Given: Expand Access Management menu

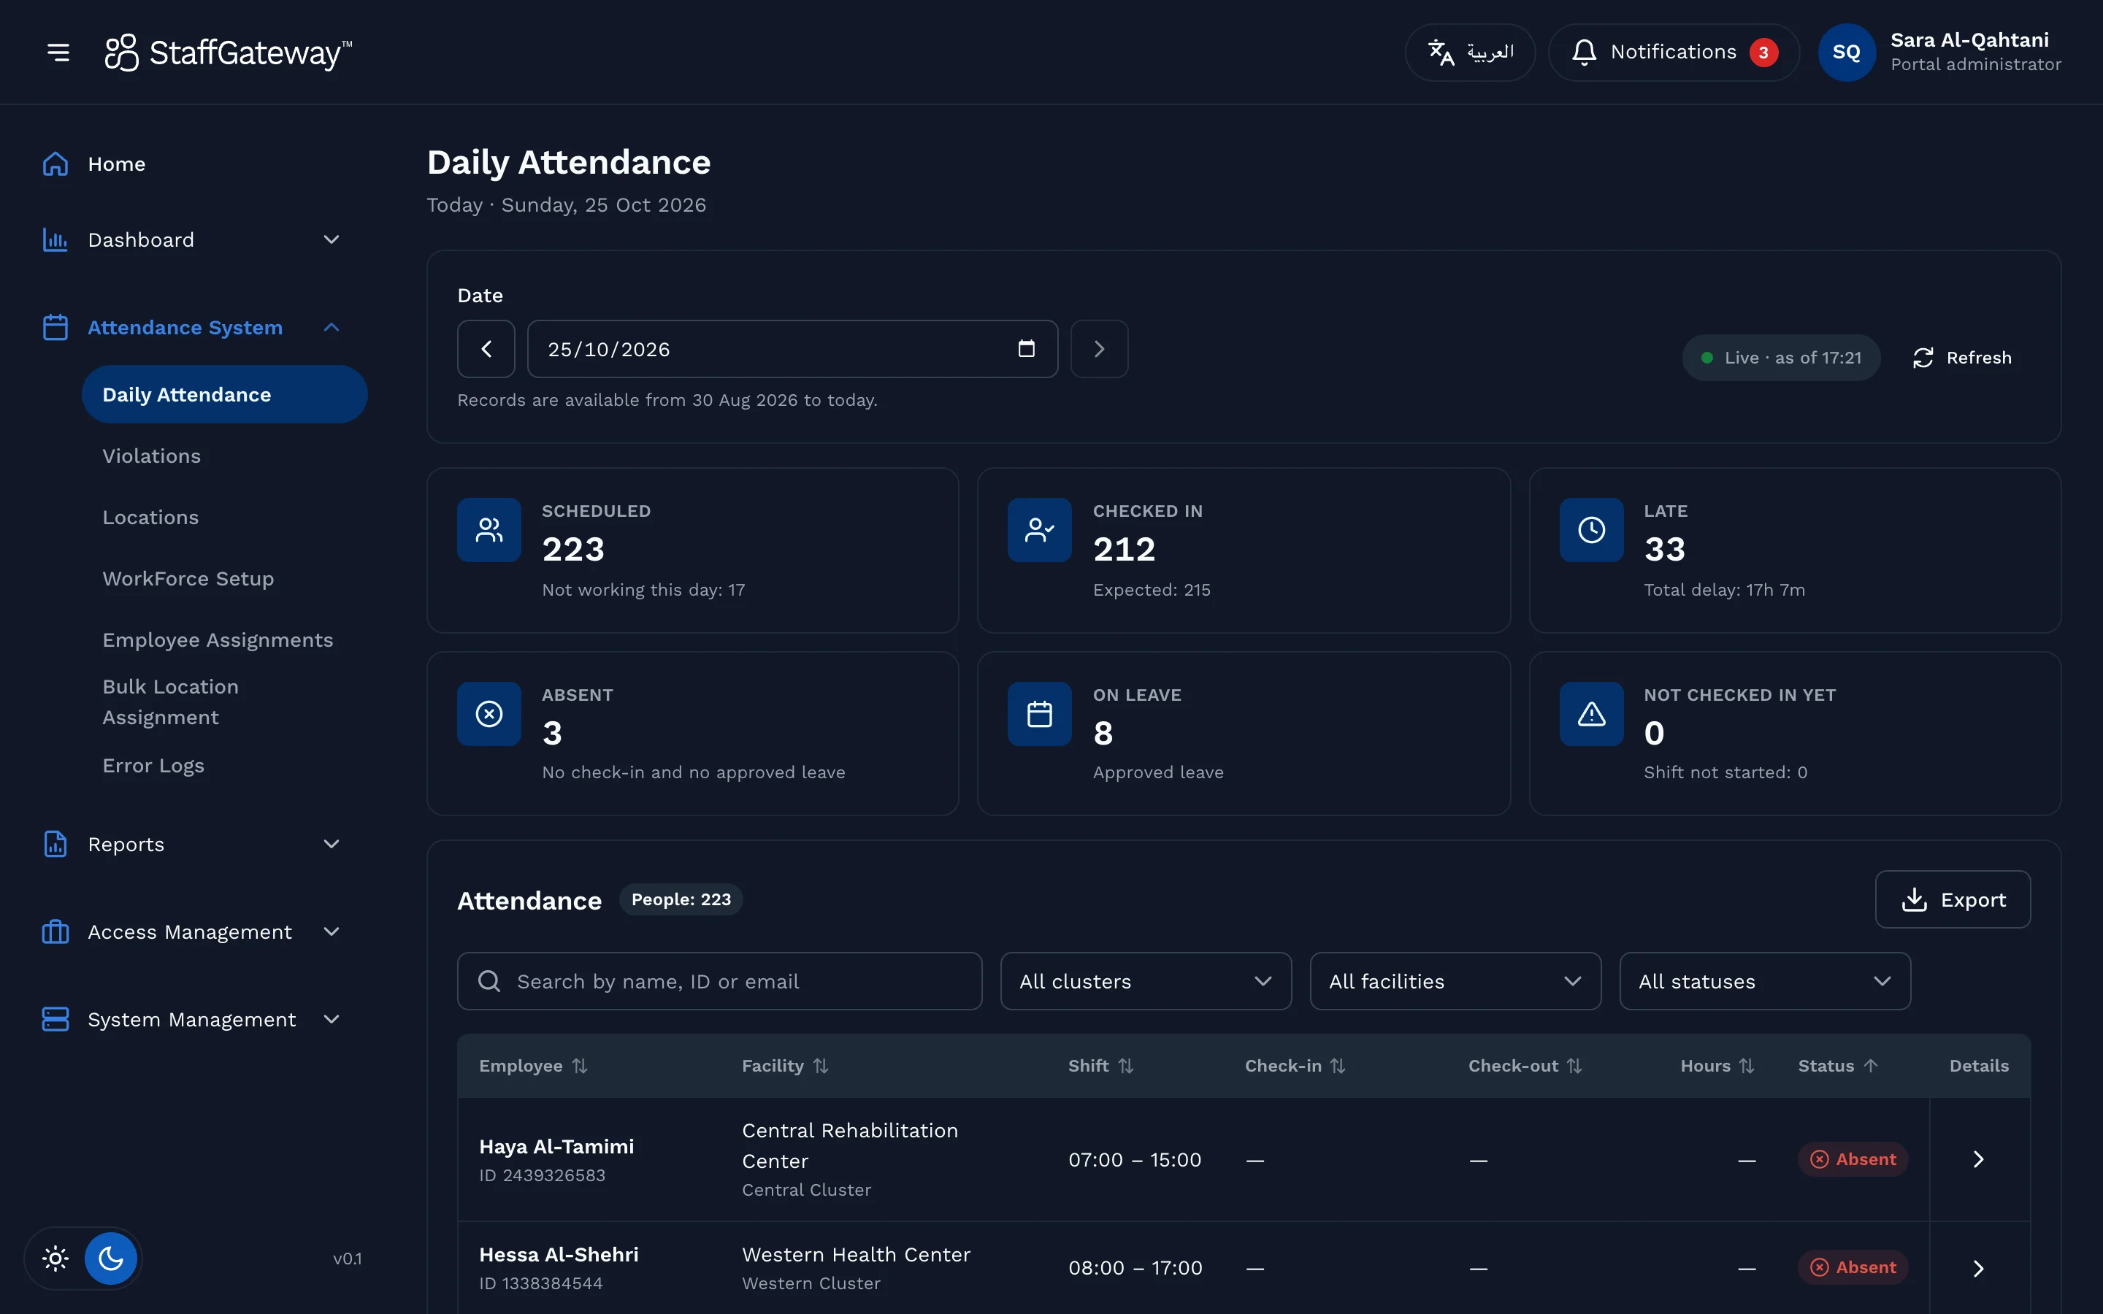Looking at the screenshot, I should 191,932.
